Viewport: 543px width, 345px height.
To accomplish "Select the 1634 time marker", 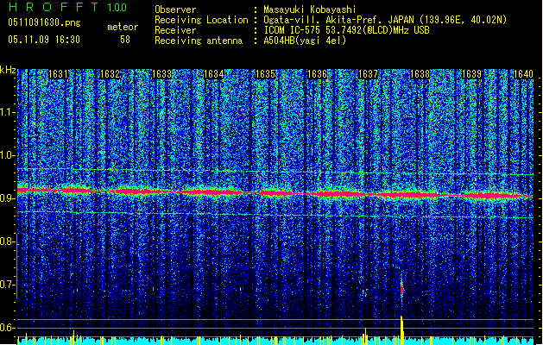I will 214,75.
